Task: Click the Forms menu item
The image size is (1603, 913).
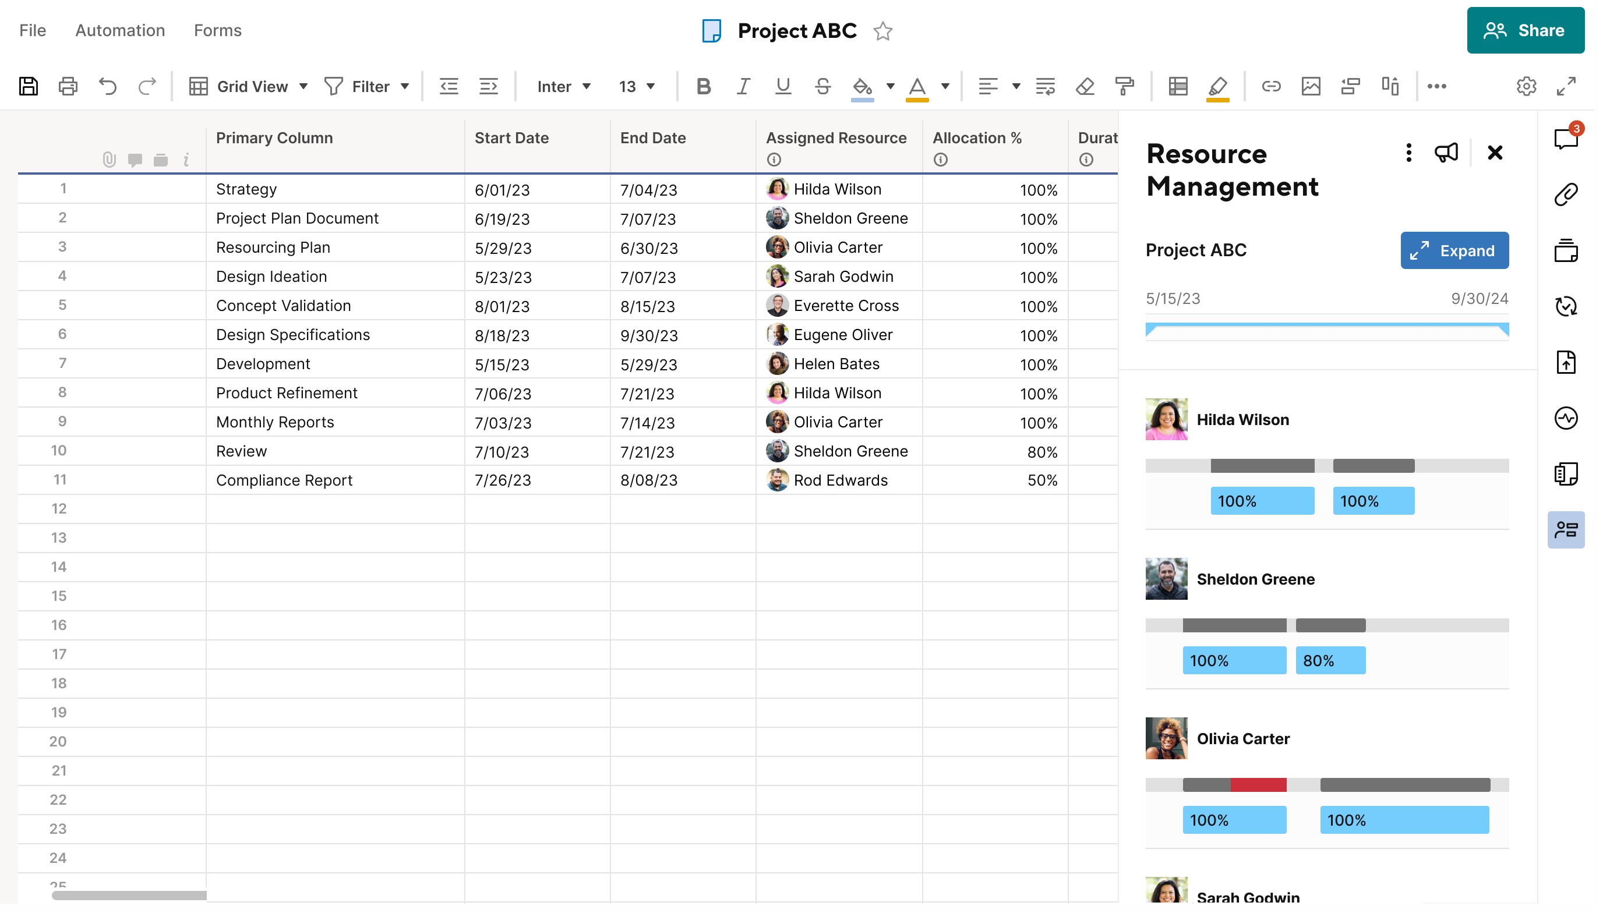Action: (x=218, y=31)
